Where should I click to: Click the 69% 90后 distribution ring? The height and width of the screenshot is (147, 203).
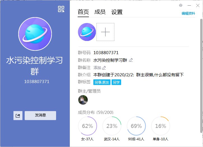[136, 126]
